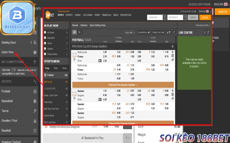Select the ESPORTS top menu item
The height and width of the screenshot is (143, 230).
coord(69,15)
